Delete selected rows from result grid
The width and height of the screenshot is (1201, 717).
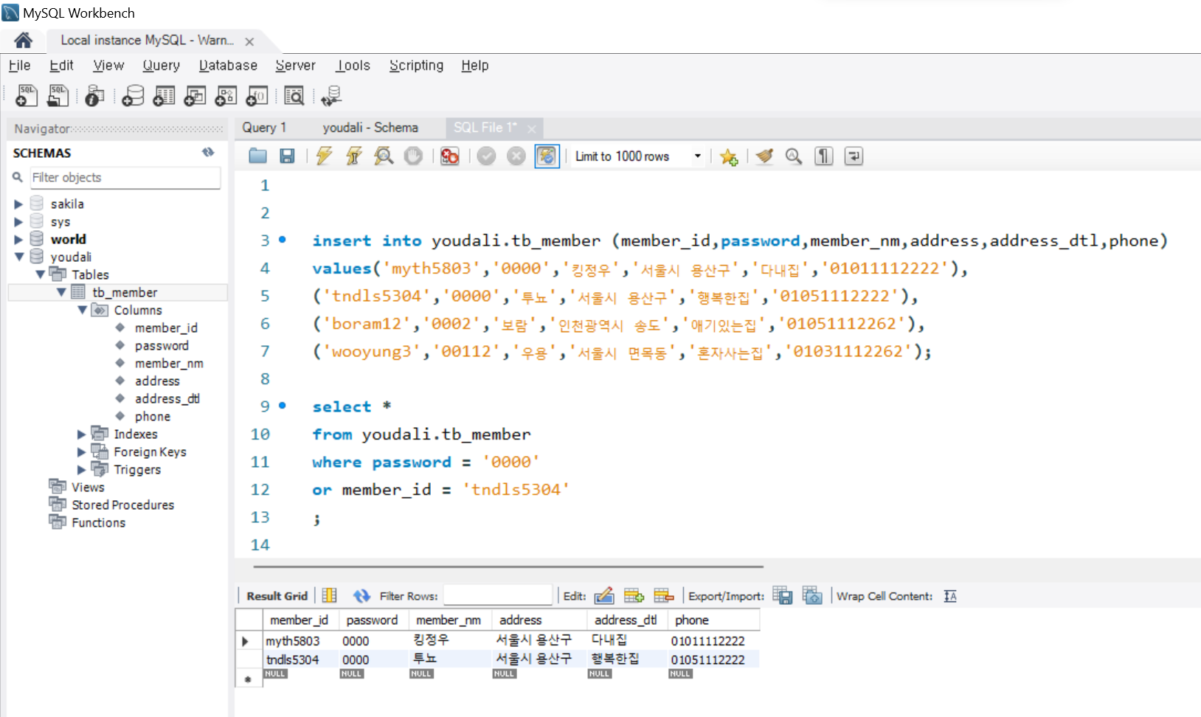tap(664, 595)
